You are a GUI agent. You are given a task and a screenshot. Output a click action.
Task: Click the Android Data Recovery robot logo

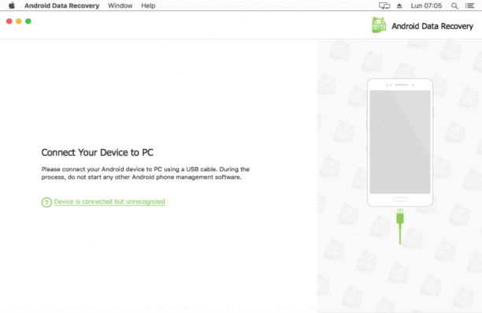pyautogui.click(x=379, y=25)
